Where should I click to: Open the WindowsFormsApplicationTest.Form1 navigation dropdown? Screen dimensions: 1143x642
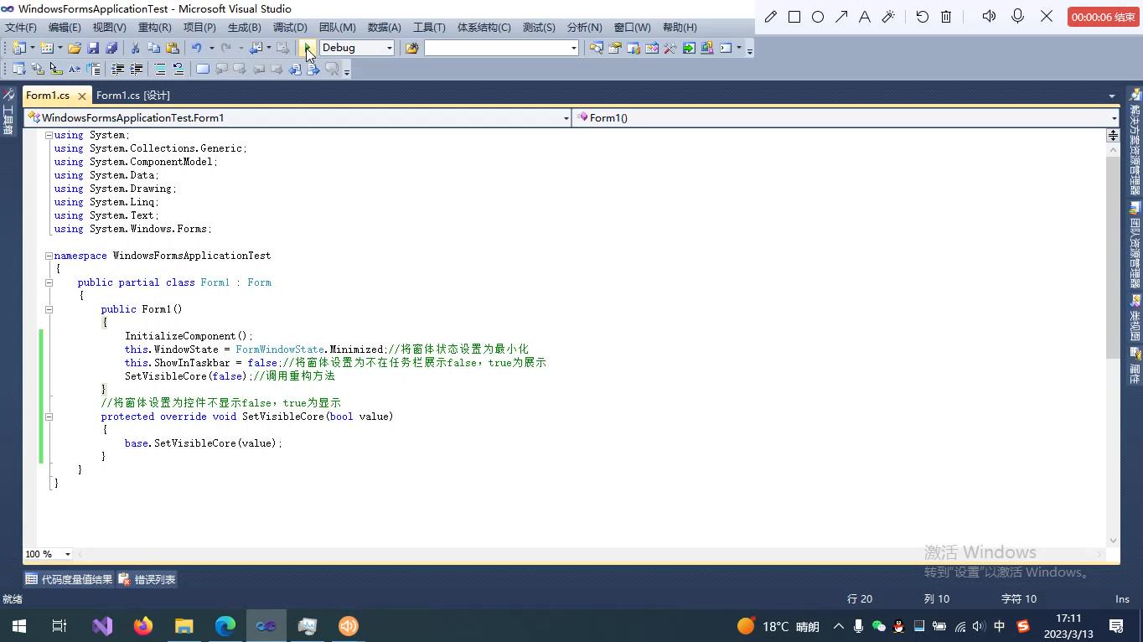pyautogui.click(x=565, y=117)
